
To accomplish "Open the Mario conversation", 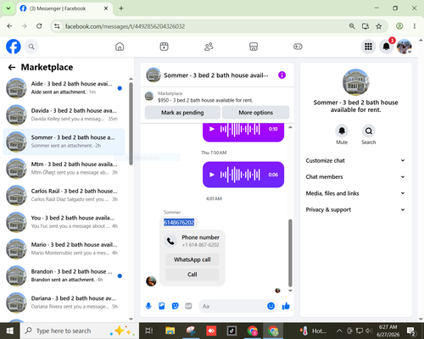I will [64, 249].
